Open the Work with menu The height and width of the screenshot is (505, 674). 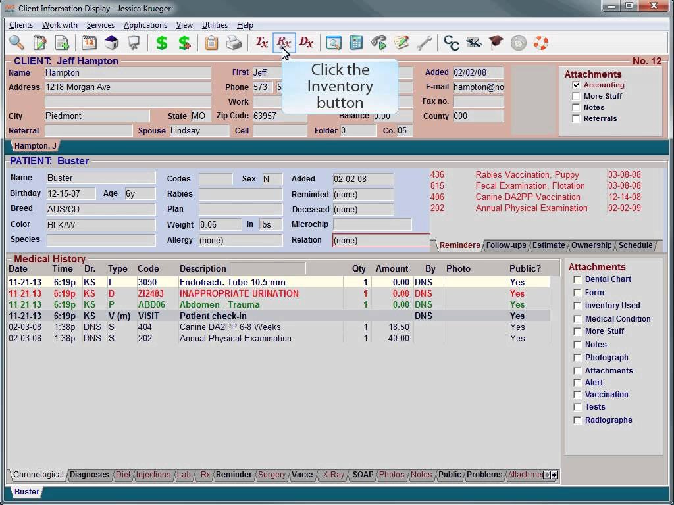point(60,24)
